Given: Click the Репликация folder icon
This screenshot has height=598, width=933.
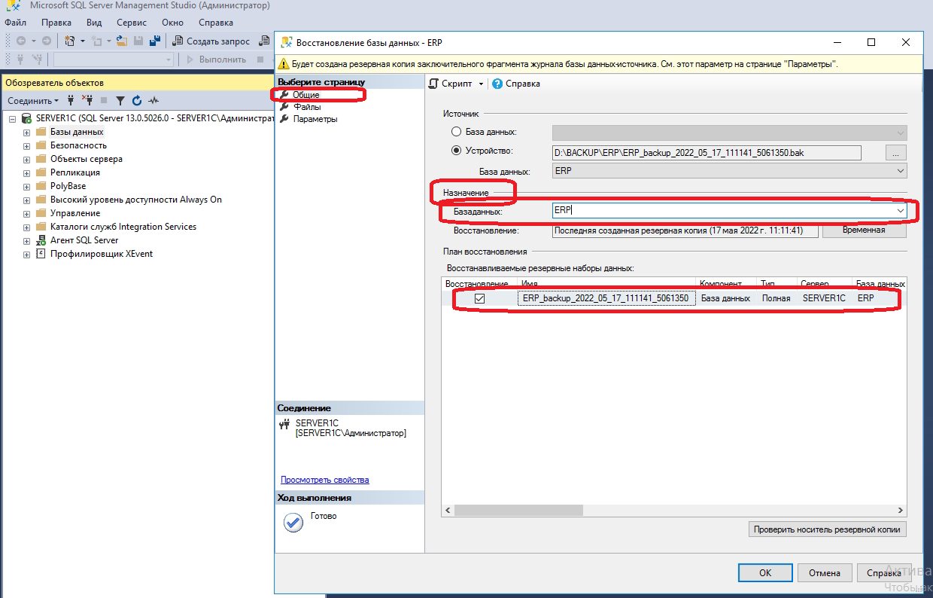Looking at the screenshot, I should (41, 172).
